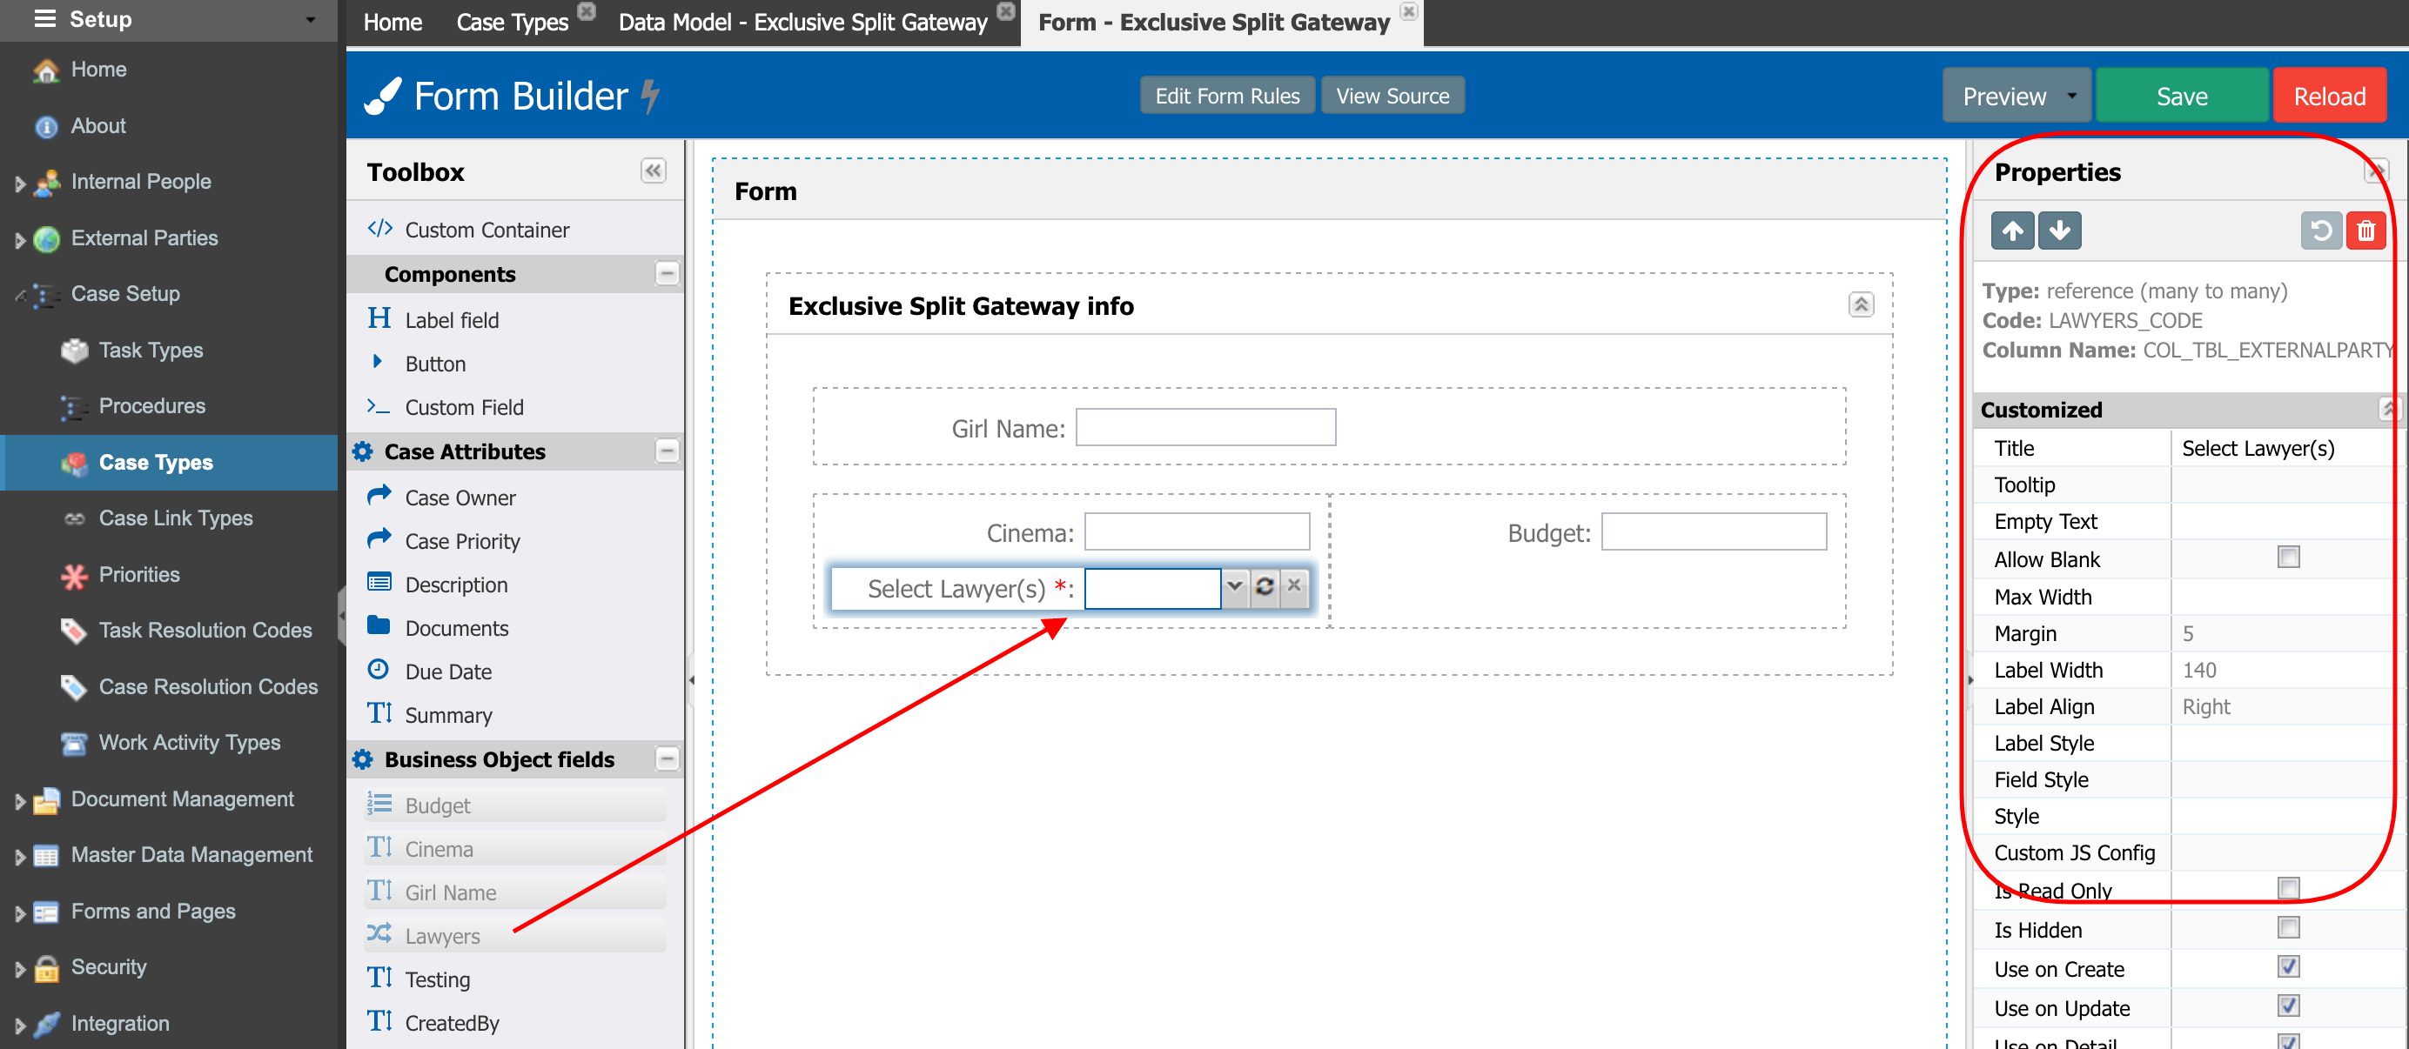Click Edit Form Rules button
Screen dimensions: 2409x1049
tap(1227, 97)
